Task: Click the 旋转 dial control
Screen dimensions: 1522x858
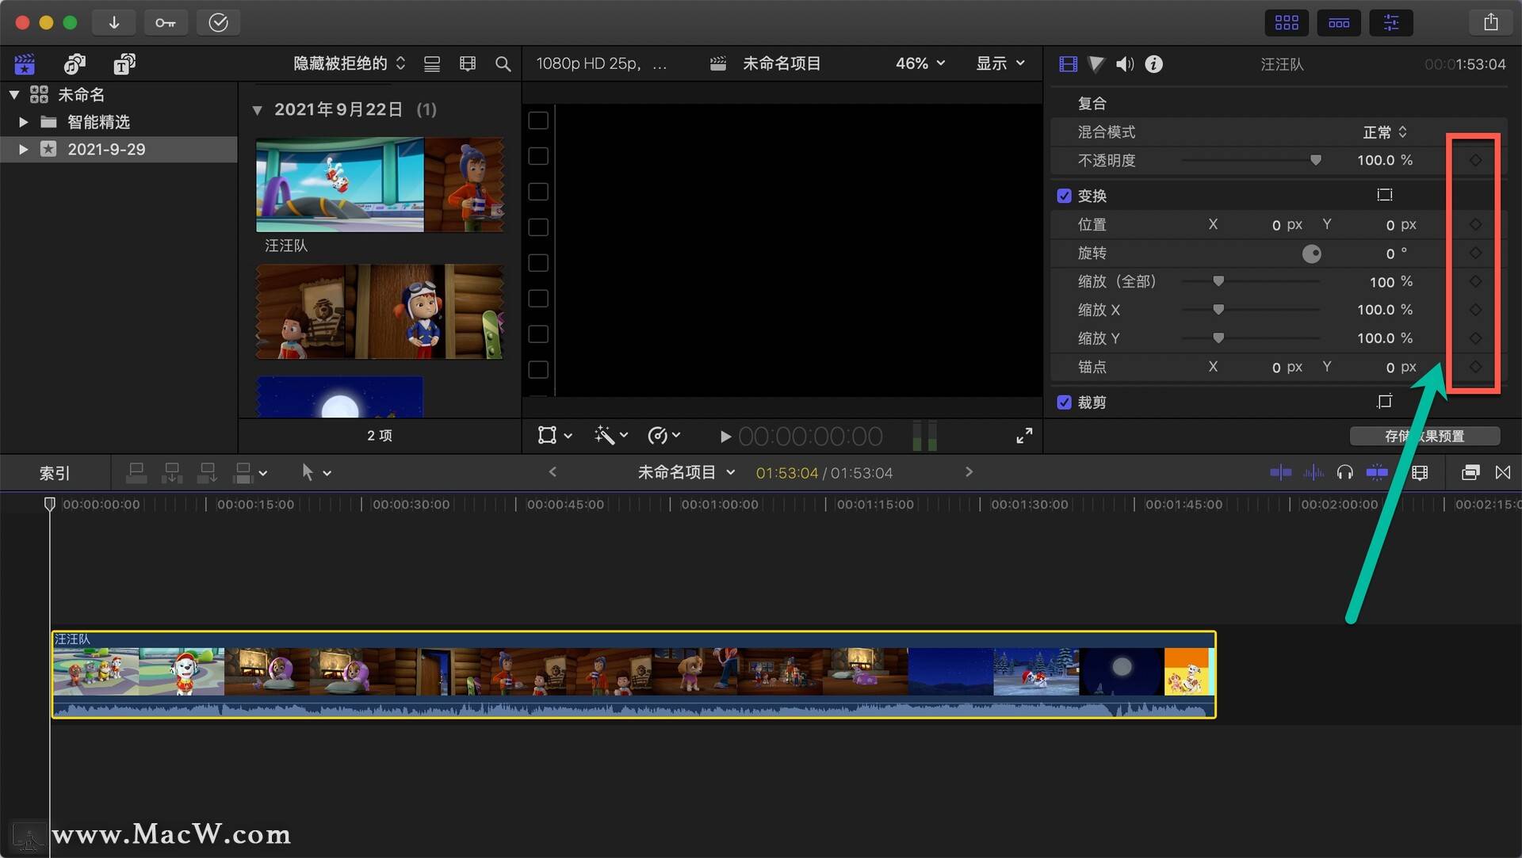Action: coord(1312,254)
